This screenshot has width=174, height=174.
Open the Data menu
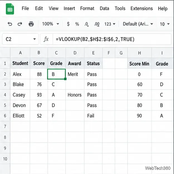pos(104,8)
